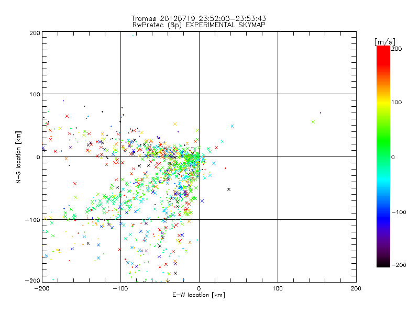This screenshot has height=314, width=419.
Task: Click the subtitle 'RwPretec (8p) EXPERIMENTAL SKYMAP'
Action: coord(199,25)
